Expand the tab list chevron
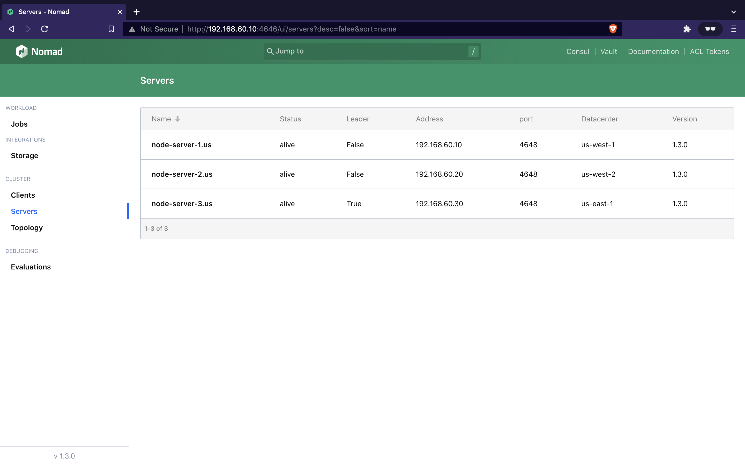Image resolution: width=745 pixels, height=465 pixels. tap(734, 12)
